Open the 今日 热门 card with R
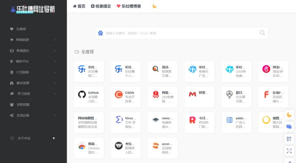 pos(199,123)
